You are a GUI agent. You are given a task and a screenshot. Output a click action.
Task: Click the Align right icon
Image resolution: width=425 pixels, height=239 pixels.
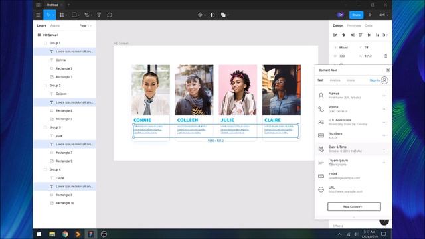pos(352,35)
